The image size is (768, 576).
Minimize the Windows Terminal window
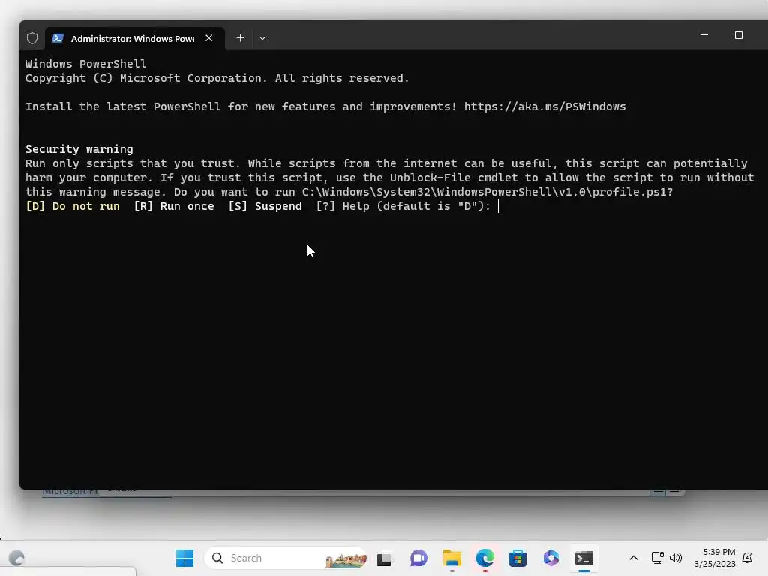[x=704, y=35]
